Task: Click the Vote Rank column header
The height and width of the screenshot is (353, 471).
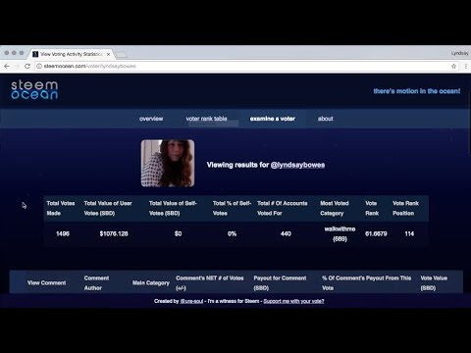Action: coord(372,208)
